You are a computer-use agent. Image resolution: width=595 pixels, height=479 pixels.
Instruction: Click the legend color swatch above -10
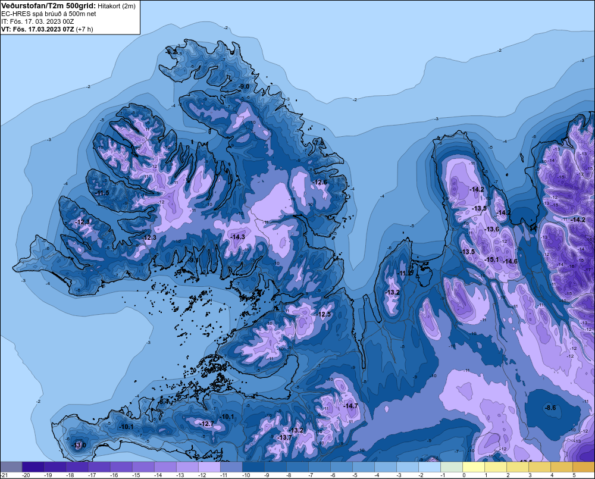pyautogui.click(x=253, y=467)
